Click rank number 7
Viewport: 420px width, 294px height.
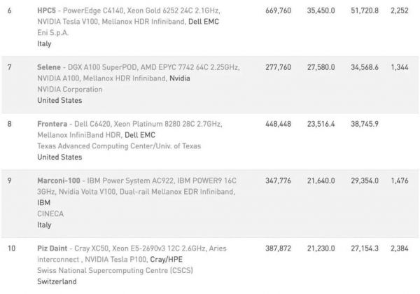(x=10, y=67)
